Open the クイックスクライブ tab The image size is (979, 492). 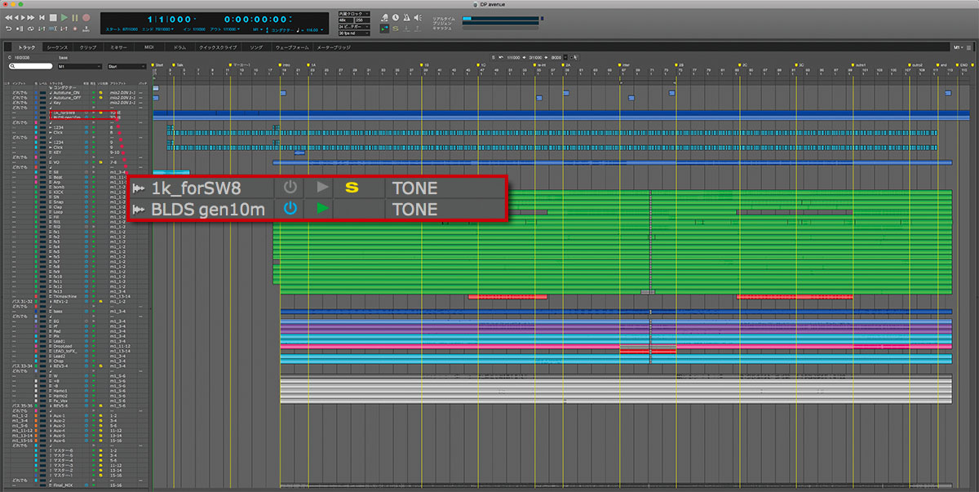click(x=218, y=47)
